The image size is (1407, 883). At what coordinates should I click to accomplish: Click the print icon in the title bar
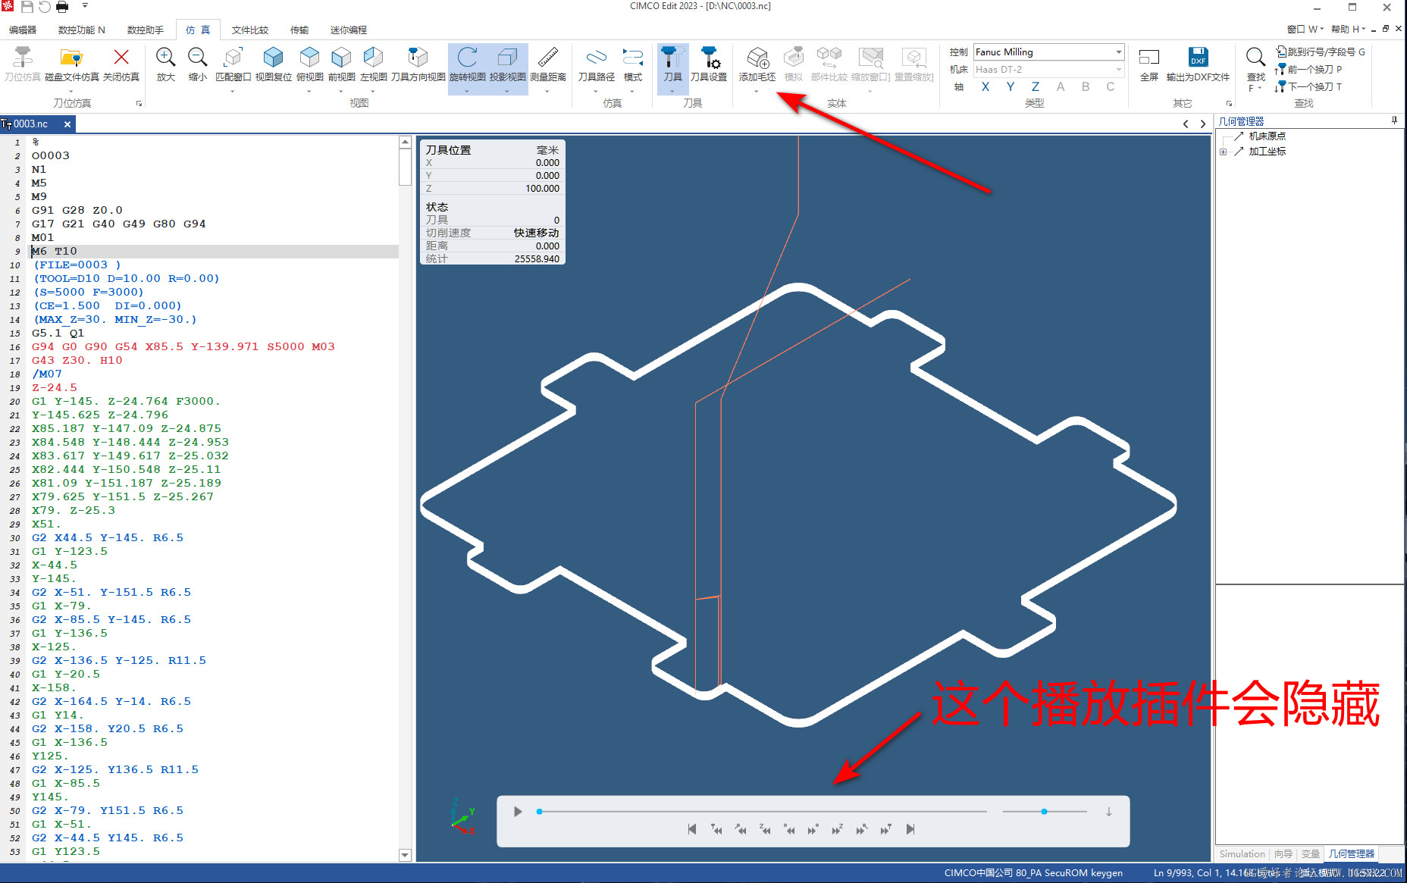[62, 7]
